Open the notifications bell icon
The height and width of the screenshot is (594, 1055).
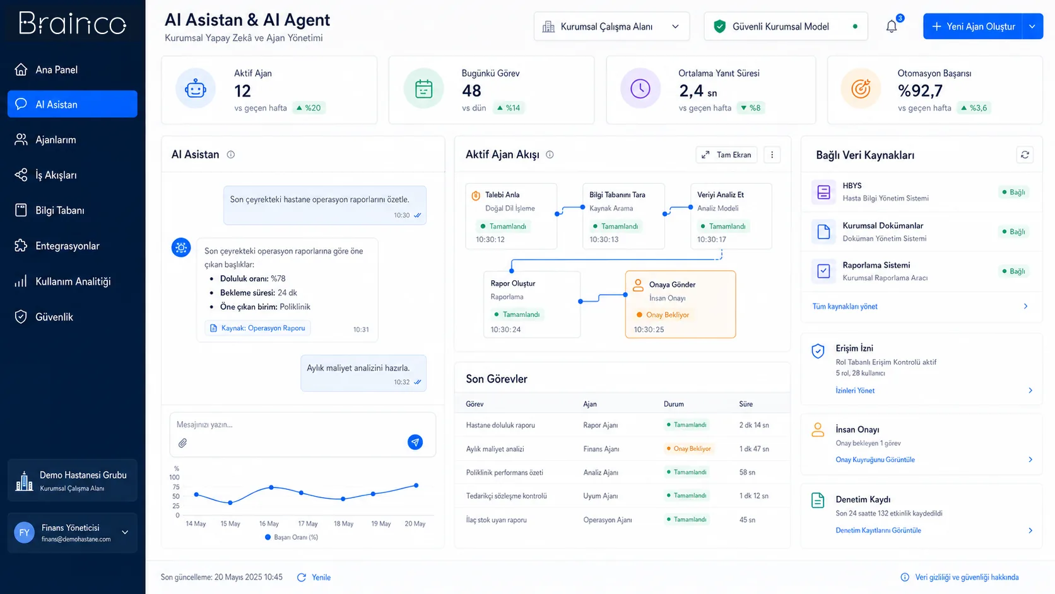pyautogui.click(x=892, y=27)
